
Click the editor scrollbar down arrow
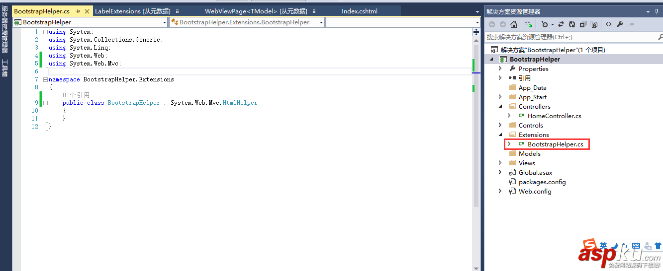pyautogui.click(x=475, y=268)
